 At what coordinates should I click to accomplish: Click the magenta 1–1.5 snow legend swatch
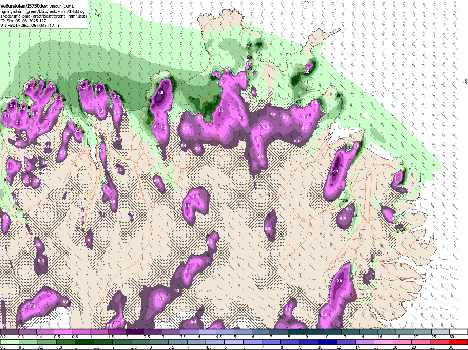click(x=99, y=332)
